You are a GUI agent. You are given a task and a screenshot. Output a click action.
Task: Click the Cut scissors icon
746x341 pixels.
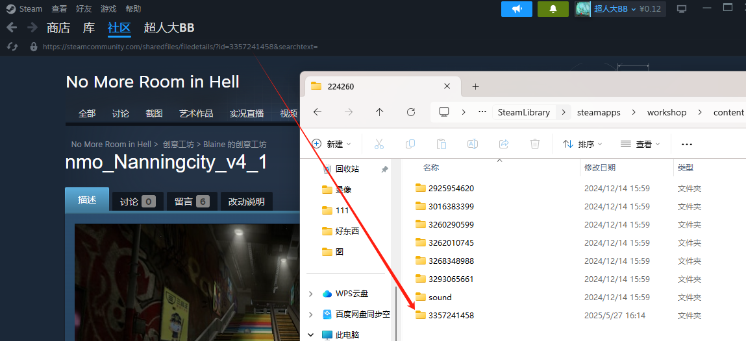coord(379,144)
